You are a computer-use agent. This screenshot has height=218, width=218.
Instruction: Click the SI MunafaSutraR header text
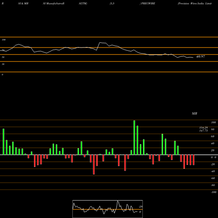(54, 3)
